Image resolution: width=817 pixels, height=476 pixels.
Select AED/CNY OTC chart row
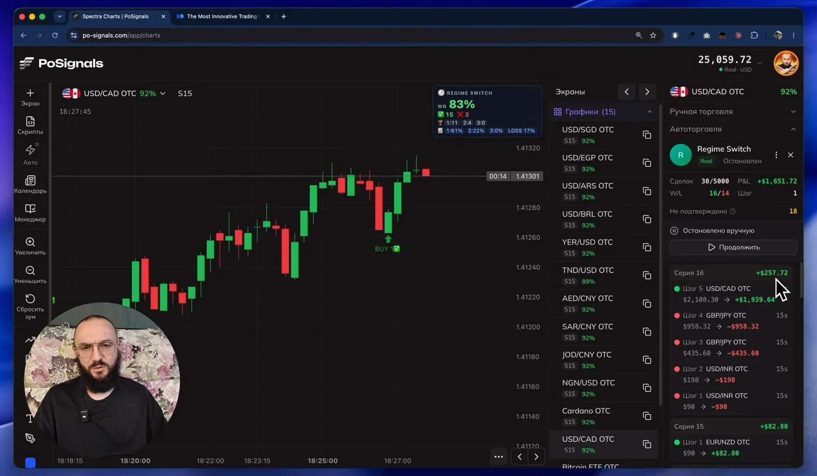[604, 303]
